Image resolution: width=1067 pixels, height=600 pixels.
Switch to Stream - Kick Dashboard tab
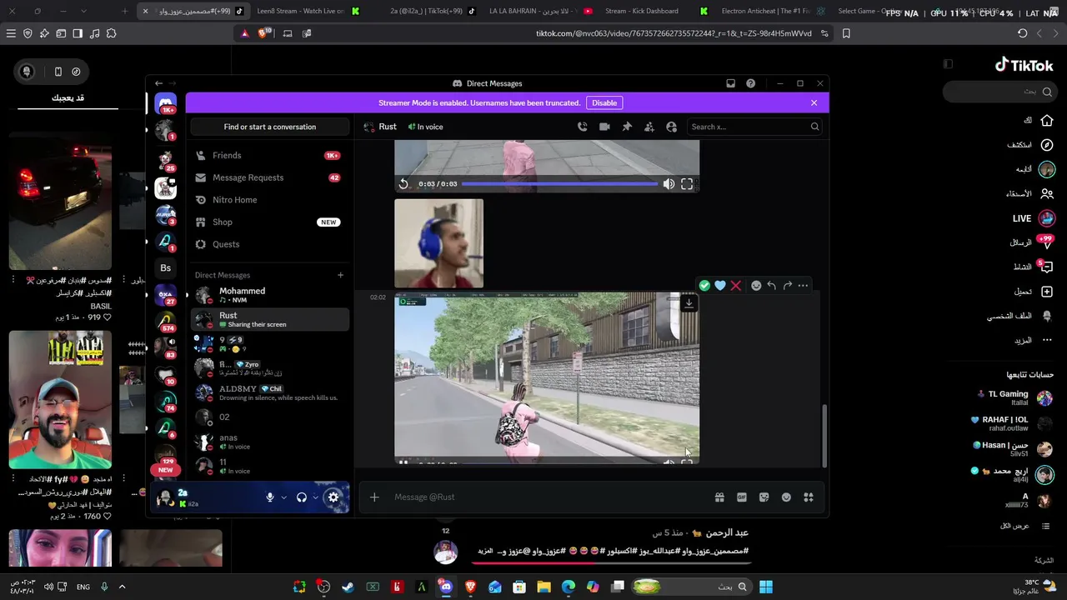coord(642,11)
